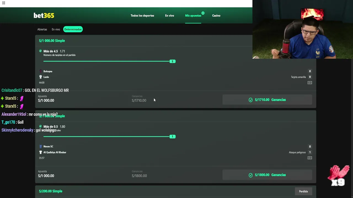
Task: Switch to the Abiertas tab
Action: [42, 29]
